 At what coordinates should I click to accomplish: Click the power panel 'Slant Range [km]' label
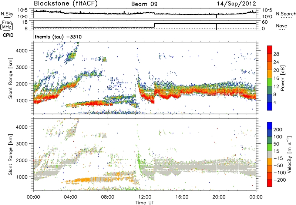pos(11,78)
